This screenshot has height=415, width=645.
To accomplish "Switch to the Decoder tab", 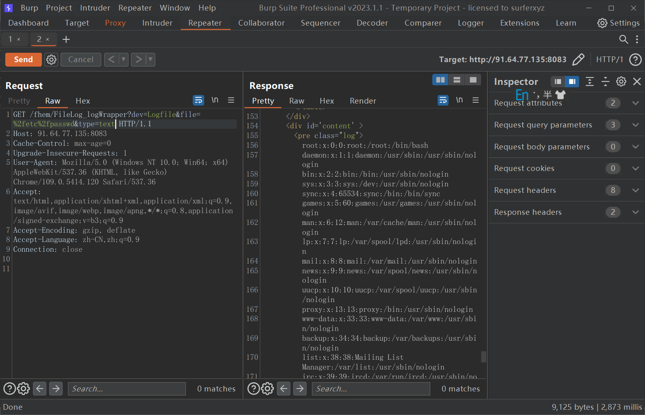I will pos(372,23).
